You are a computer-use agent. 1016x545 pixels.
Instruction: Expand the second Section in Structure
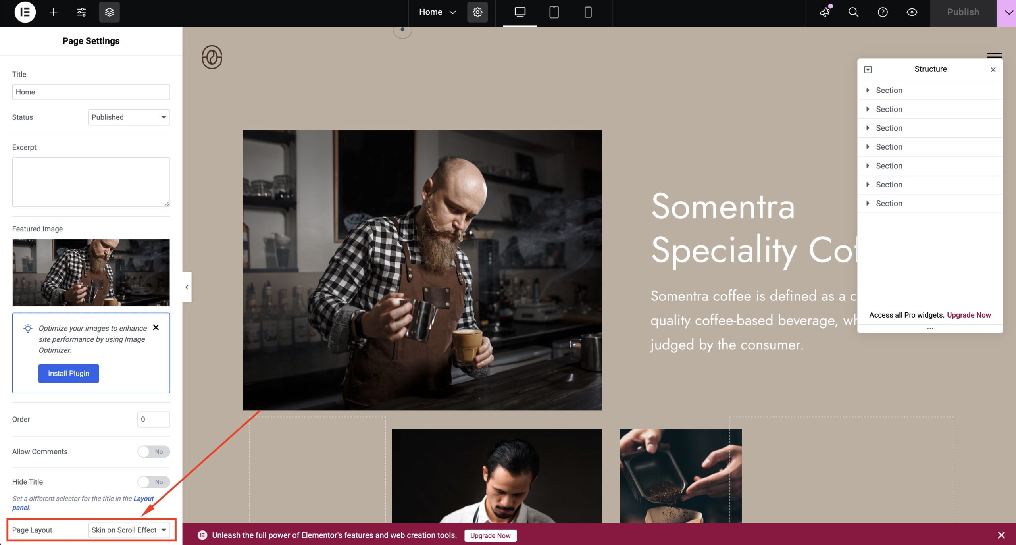coord(868,109)
